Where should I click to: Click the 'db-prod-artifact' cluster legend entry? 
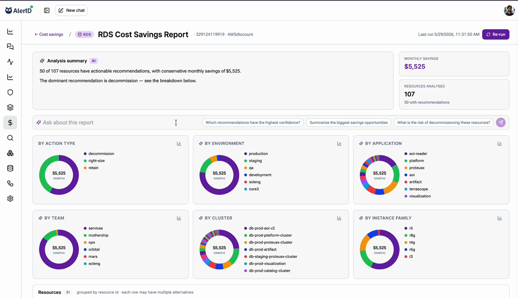click(260, 249)
